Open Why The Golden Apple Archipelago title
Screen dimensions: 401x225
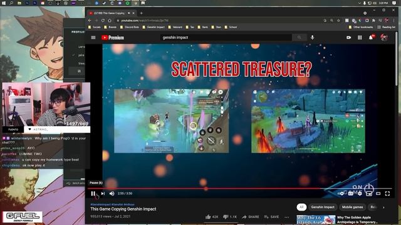[357, 219]
